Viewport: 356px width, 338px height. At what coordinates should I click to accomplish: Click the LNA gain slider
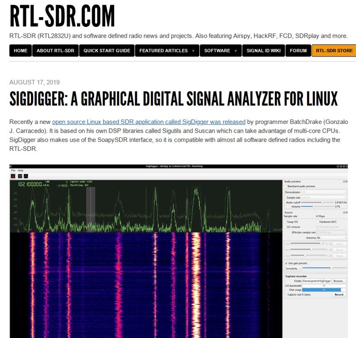(307, 243)
